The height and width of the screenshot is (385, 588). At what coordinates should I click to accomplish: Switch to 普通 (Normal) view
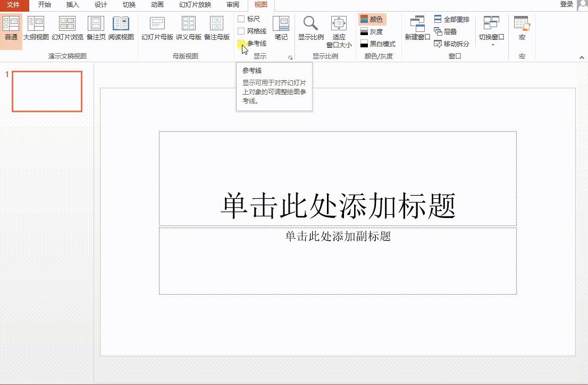[11, 29]
